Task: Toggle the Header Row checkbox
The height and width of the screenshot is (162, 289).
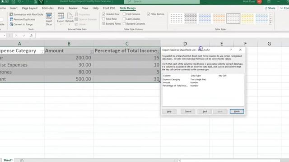Action: point(103,14)
